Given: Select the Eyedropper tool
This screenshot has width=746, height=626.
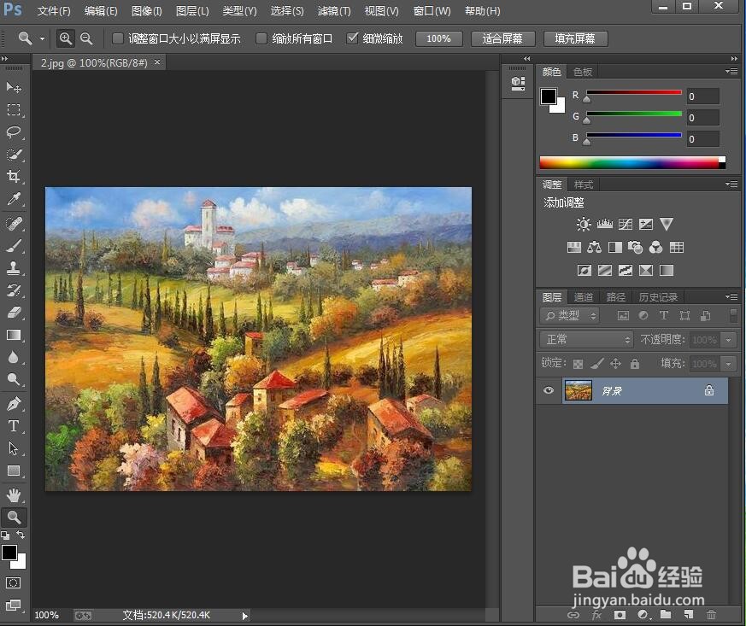Looking at the screenshot, I should 14,199.
